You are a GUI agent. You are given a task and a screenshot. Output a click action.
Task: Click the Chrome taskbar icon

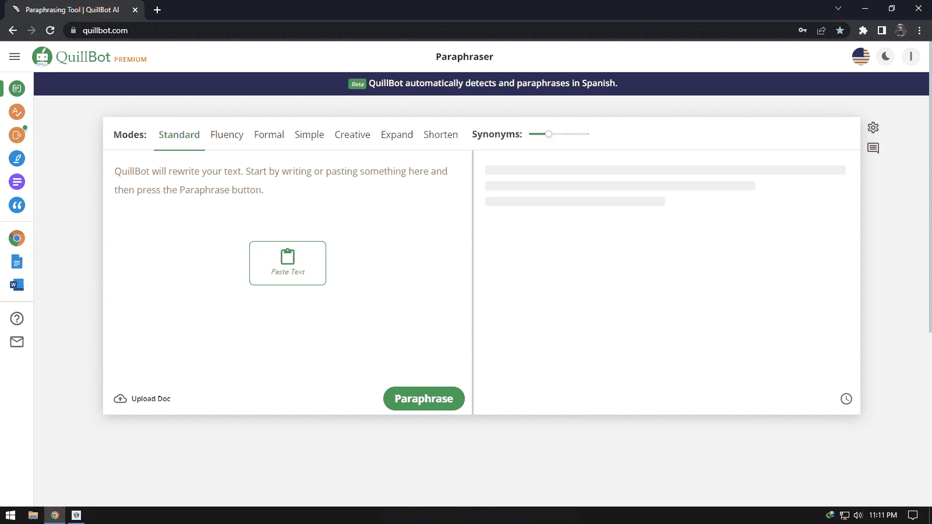[54, 515]
